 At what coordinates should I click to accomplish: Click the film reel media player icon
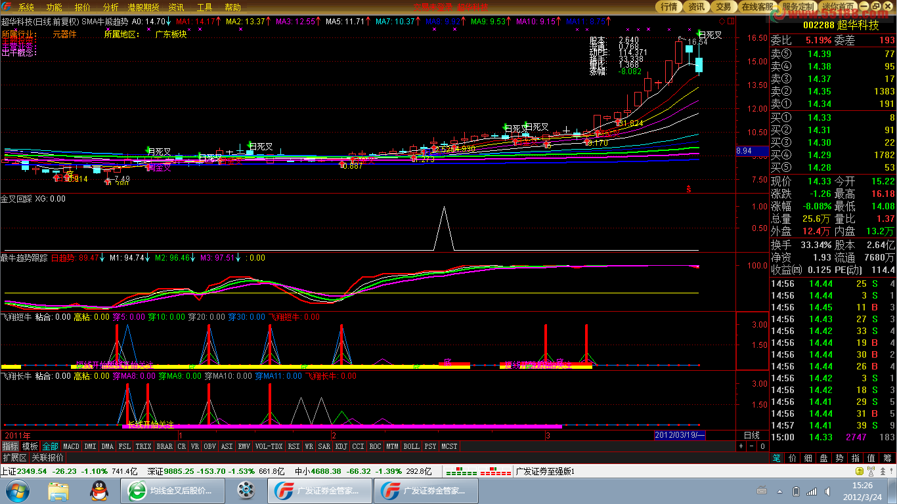pyautogui.click(x=246, y=490)
